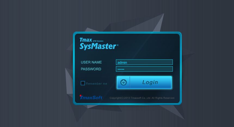Click the TmaxSoft company logo
The width and height of the screenshot is (234, 127).
tap(91, 97)
